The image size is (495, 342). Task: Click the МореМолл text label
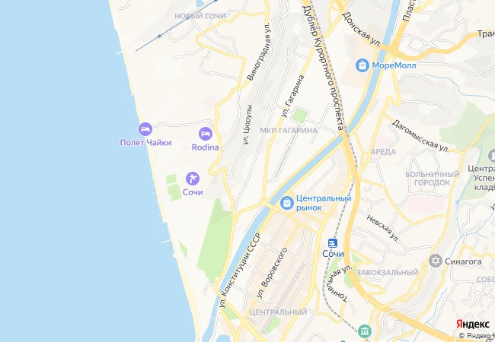(x=394, y=65)
